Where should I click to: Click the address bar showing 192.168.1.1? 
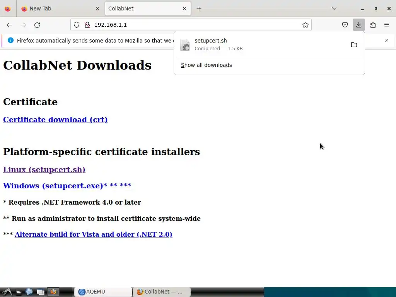point(192,25)
